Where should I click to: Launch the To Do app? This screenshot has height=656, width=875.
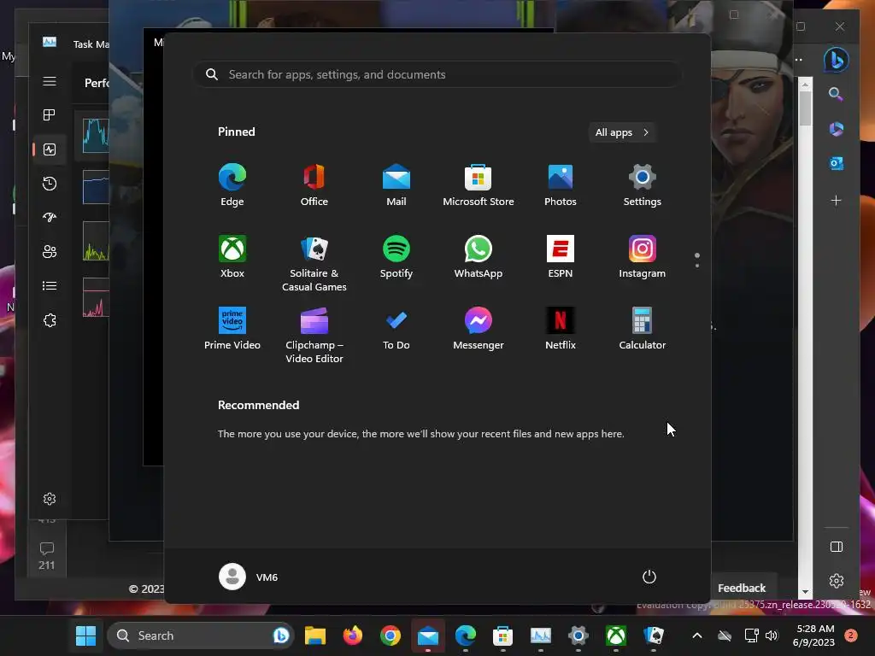396,329
